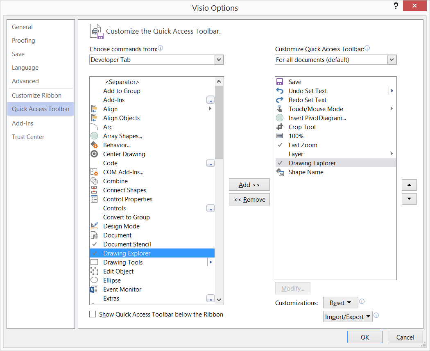
Task: Click the COM Add-Ins icon
Action: pyautogui.click(x=94, y=172)
